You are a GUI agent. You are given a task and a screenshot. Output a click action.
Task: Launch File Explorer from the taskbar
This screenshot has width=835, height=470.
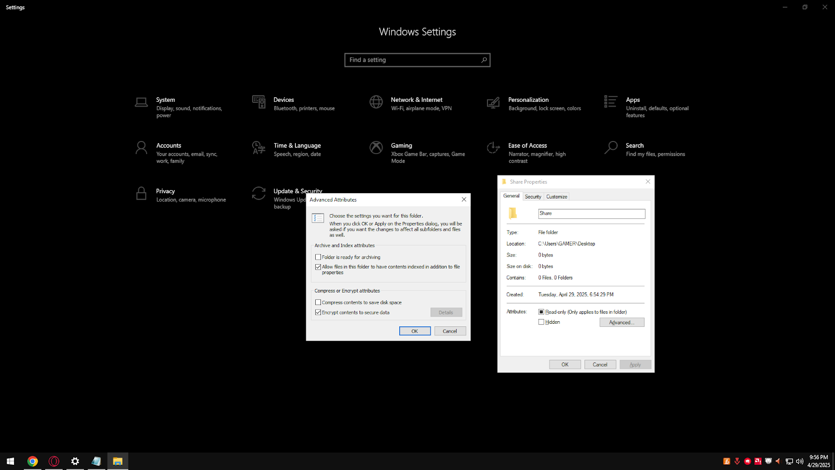[117, 461]
